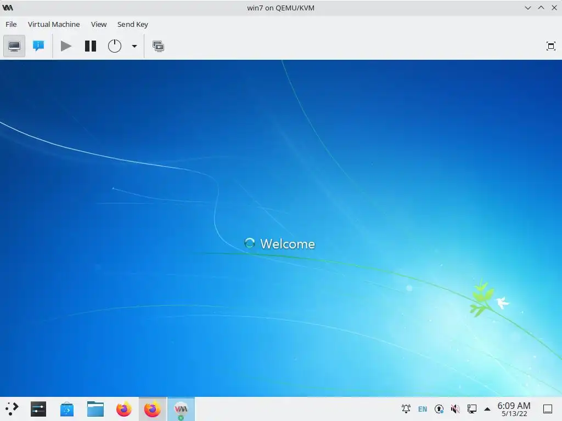Pause the virtual machine
562x421 pixels.
(x=91, y=46)
